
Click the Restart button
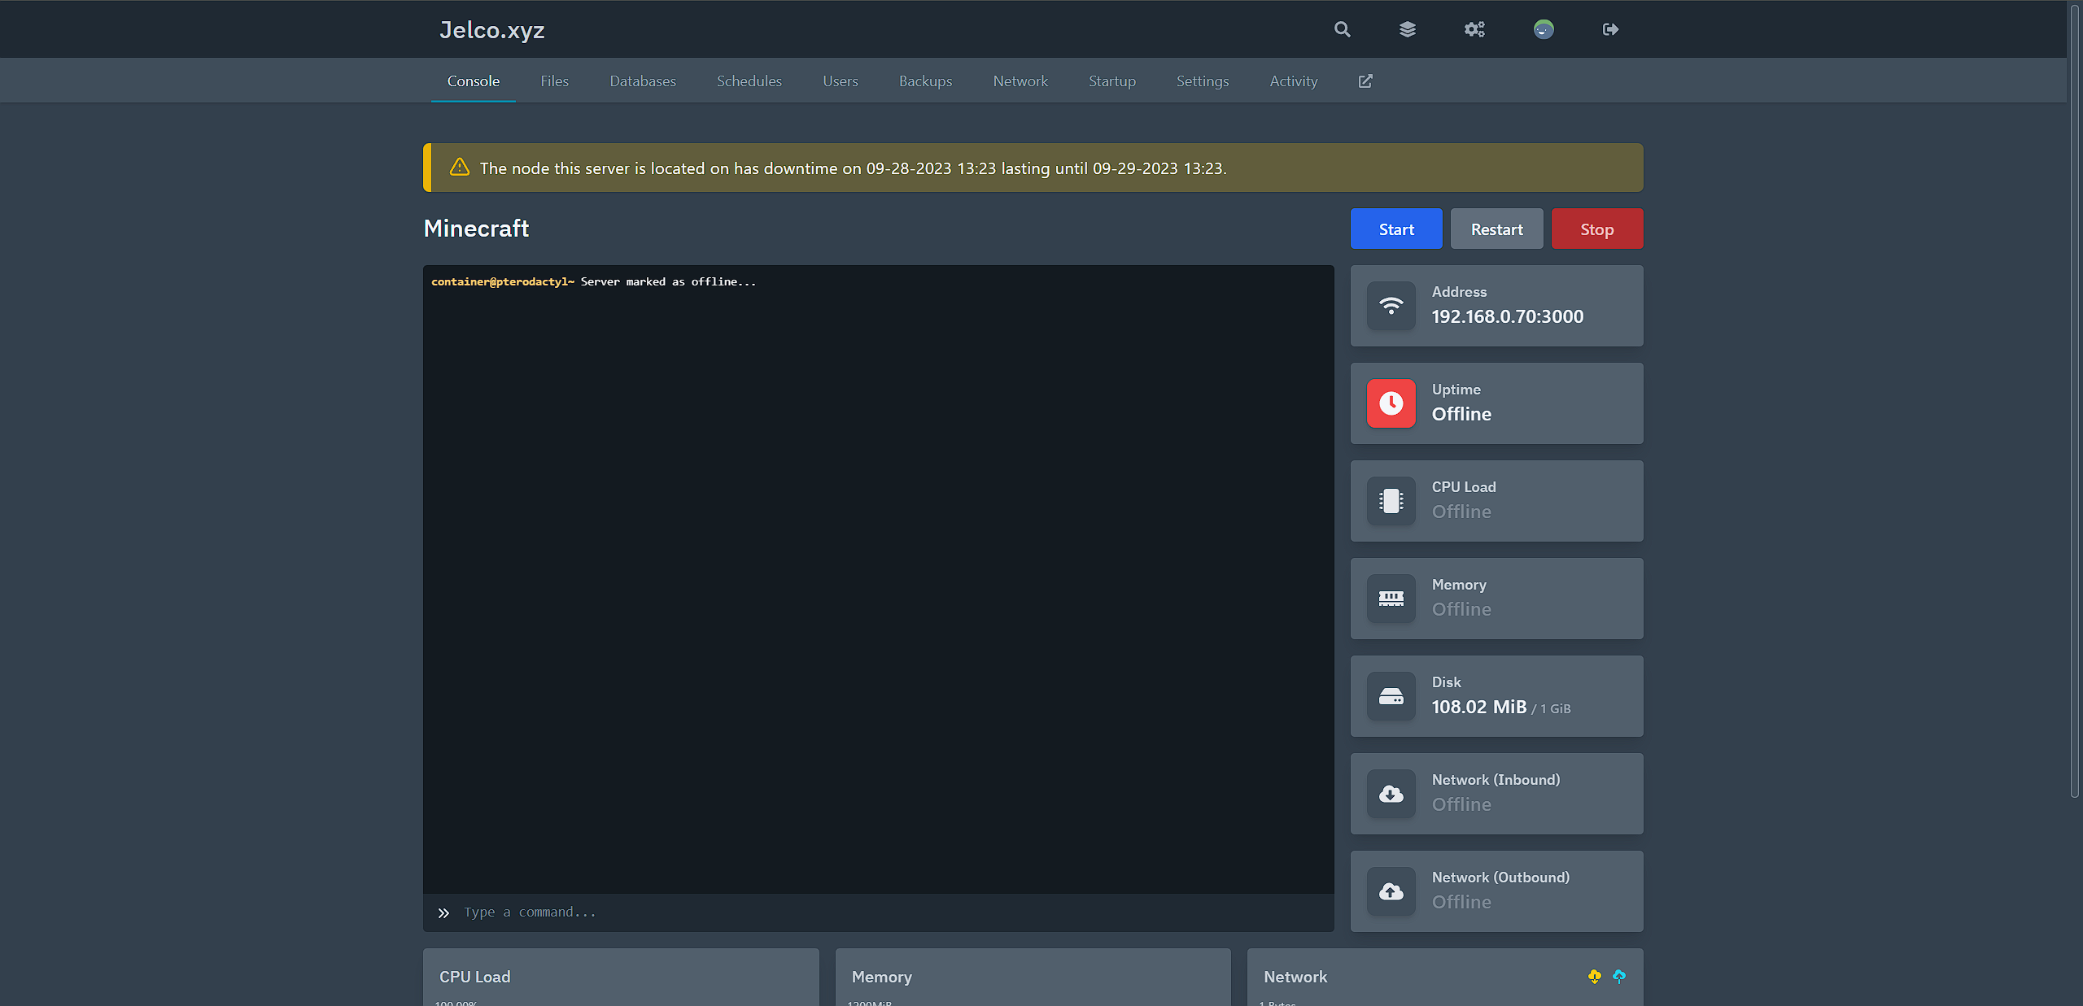pos(1497,229)
